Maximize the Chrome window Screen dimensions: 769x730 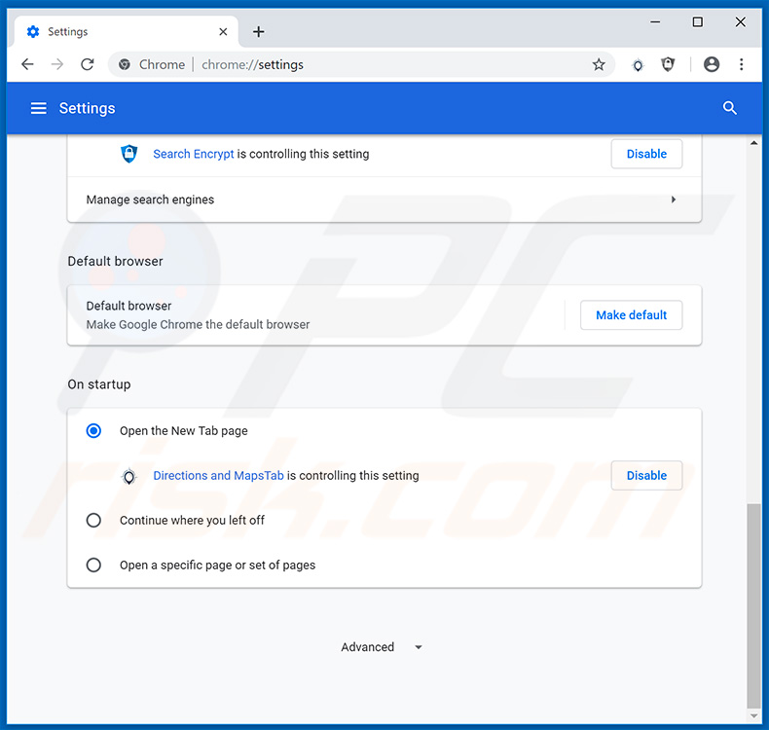point(697,22)
